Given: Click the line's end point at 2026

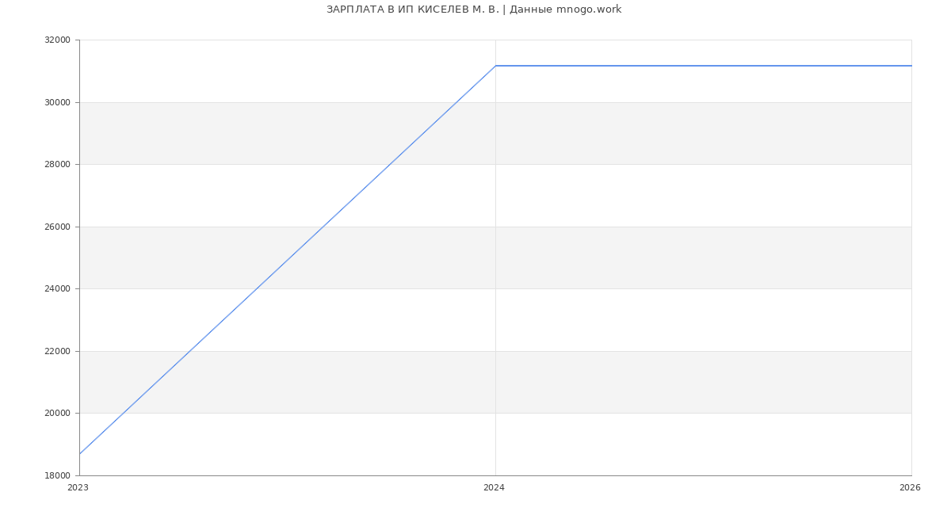Looking at the screenshot, I should pos(911,66).
